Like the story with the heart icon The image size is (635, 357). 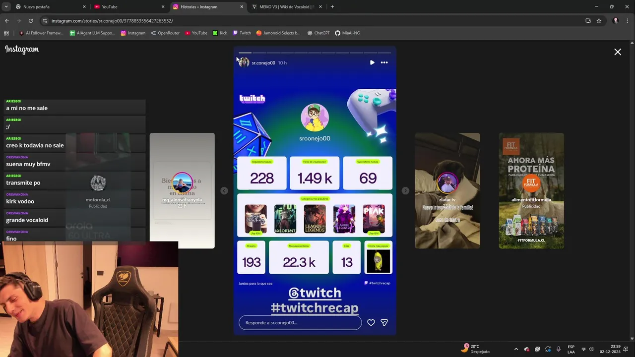(371, 322)
